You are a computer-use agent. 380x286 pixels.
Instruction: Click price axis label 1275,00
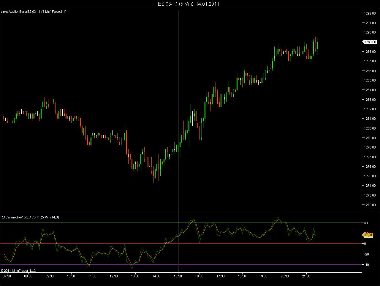point(370,176)
